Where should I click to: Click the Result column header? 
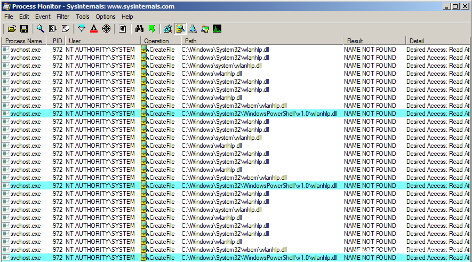373,41
